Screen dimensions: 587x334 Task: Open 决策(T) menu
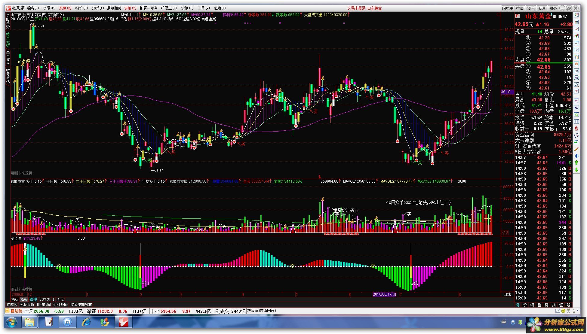130,8
